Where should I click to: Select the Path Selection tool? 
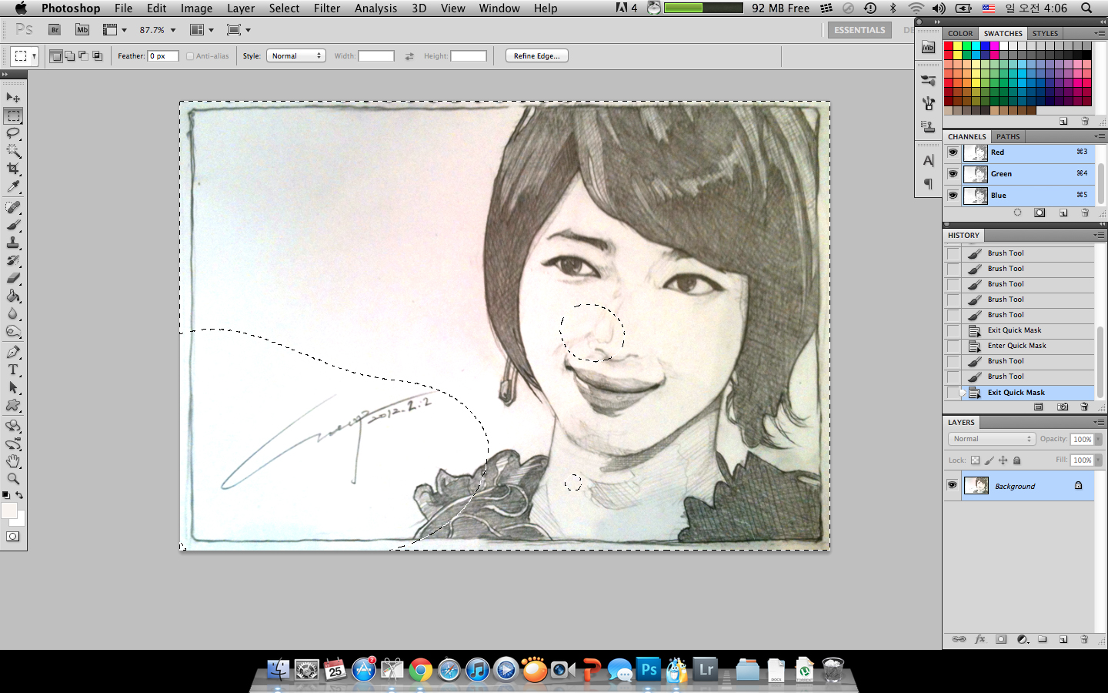(x=13, y=387)
